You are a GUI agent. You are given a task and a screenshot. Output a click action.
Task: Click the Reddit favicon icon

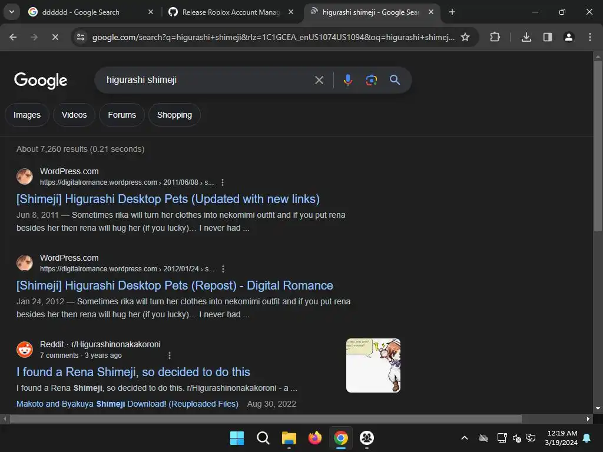point(25,350)
